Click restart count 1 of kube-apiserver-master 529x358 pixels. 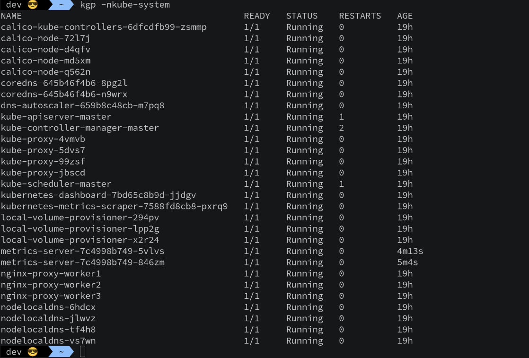342,117
